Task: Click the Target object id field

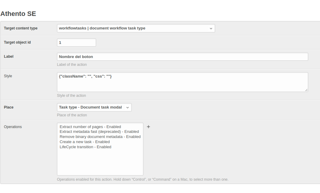Action: 77,43
